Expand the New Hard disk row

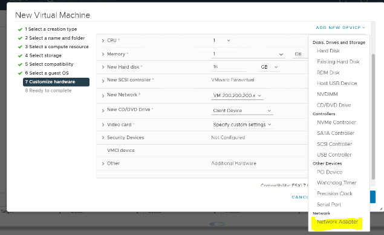pyautogui.click(x=103, y=67)
